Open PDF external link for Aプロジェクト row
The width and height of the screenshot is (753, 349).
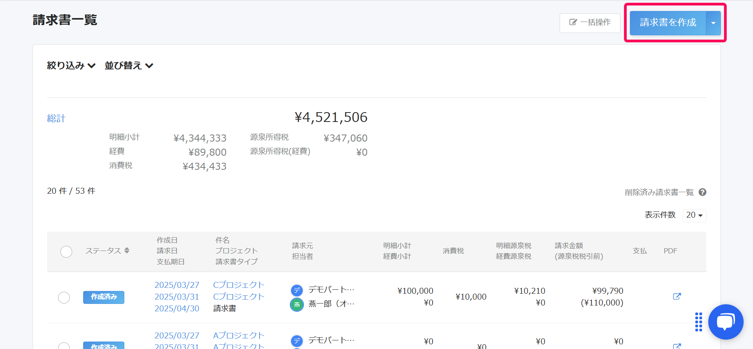point(677,346)
